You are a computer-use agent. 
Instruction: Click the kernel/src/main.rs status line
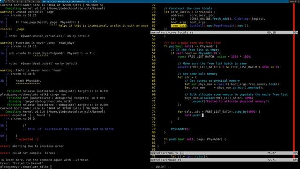coord(224,160)
